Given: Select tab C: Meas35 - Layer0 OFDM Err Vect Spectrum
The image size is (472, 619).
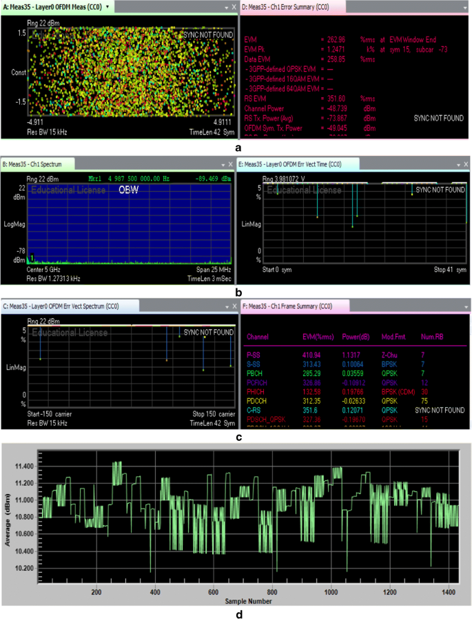Looking at the screenshot, I should pos(70,306).
